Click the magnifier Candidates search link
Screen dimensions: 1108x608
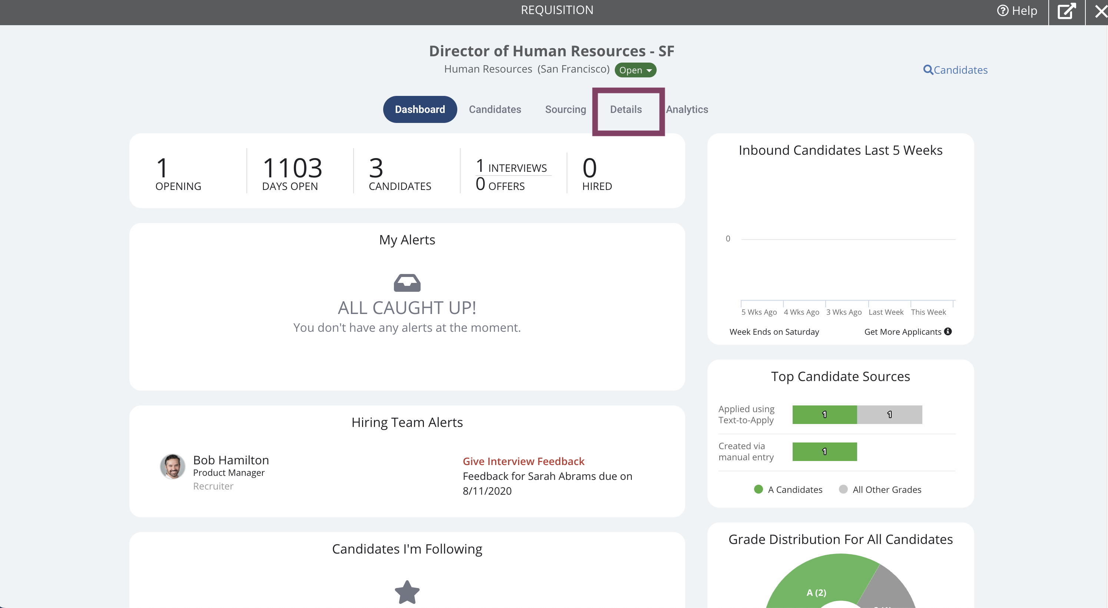tap(955, 70)
